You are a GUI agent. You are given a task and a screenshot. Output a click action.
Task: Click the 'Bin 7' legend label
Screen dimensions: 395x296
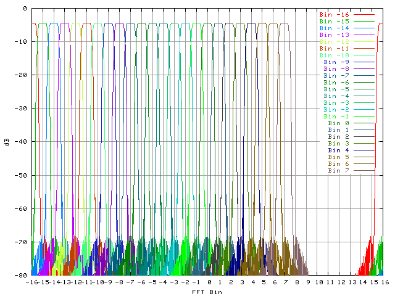click(338, 170)
